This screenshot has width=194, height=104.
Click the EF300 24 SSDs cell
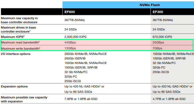click(x=159, y=29)
